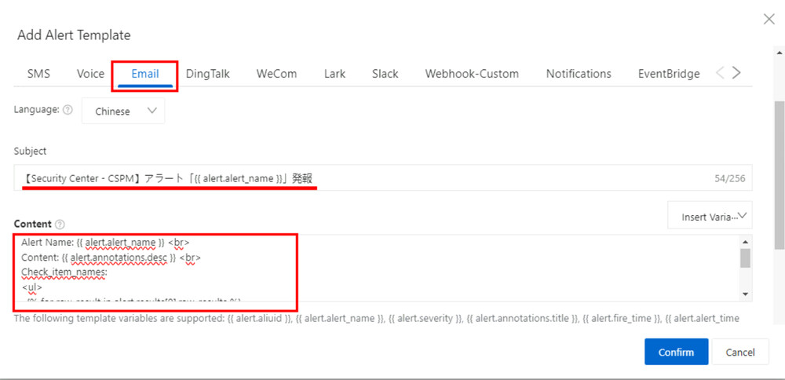This screenshot has width=785, height=380.
Task: Open the EventBridge tab
Action: click(669, 74)
